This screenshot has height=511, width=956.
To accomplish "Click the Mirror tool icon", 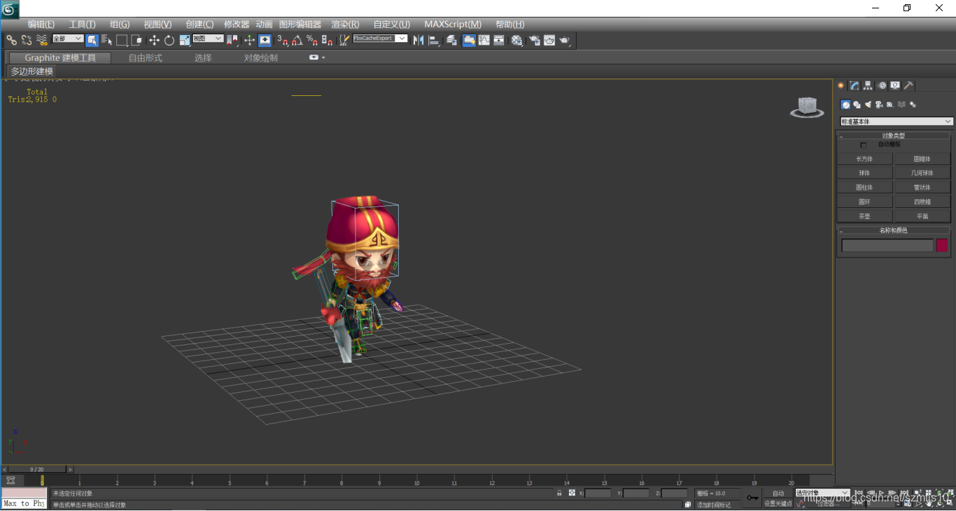I will coord(419,41).
